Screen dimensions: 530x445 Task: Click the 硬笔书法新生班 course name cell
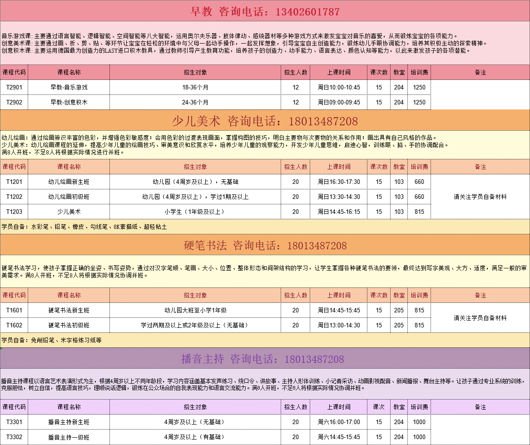(x=69, y=310)
